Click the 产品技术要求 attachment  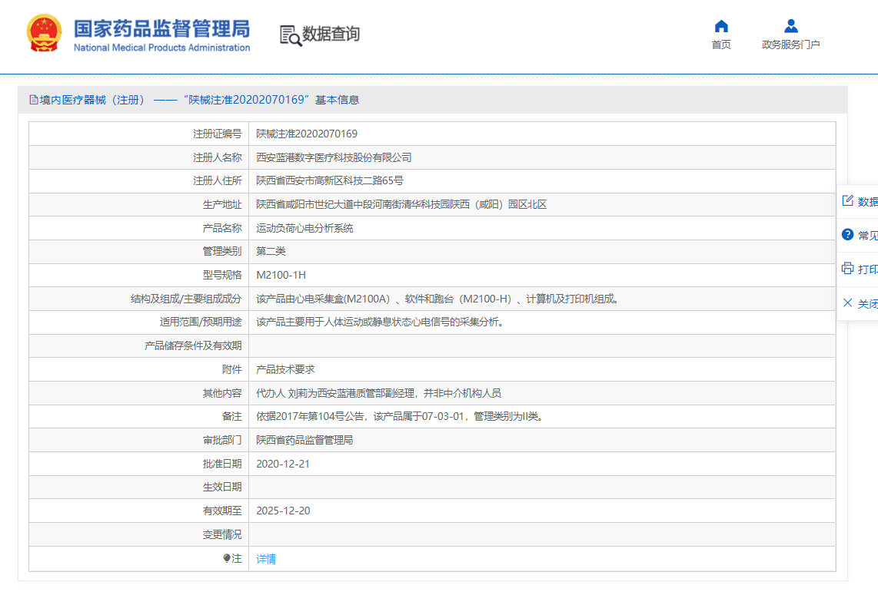[285, 369]
